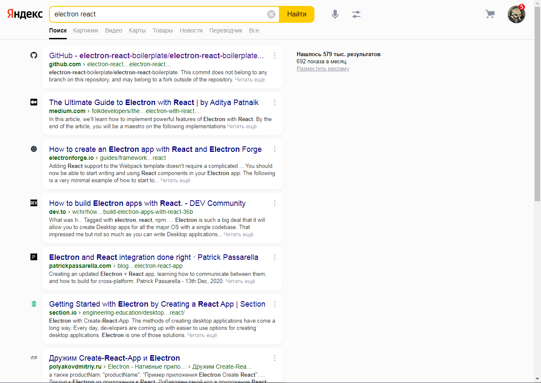Open the three-dot menu for the Patrick Passarella result
This screenshot has height=383, width=541.
tap(275, 257)
